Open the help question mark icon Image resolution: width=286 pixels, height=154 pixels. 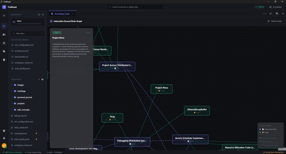click(x=4, y=131)
